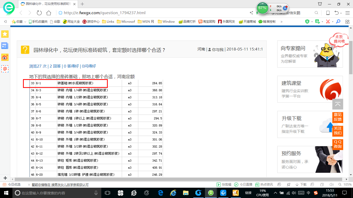Image resolution: width=353 pixels, height=198 pixels.
Task: Open a new tab with plus button
Action: [x=82, y=4]
